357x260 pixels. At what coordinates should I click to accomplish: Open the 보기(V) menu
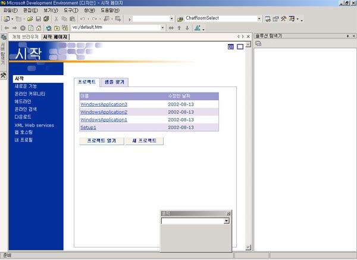coord(51,10)
